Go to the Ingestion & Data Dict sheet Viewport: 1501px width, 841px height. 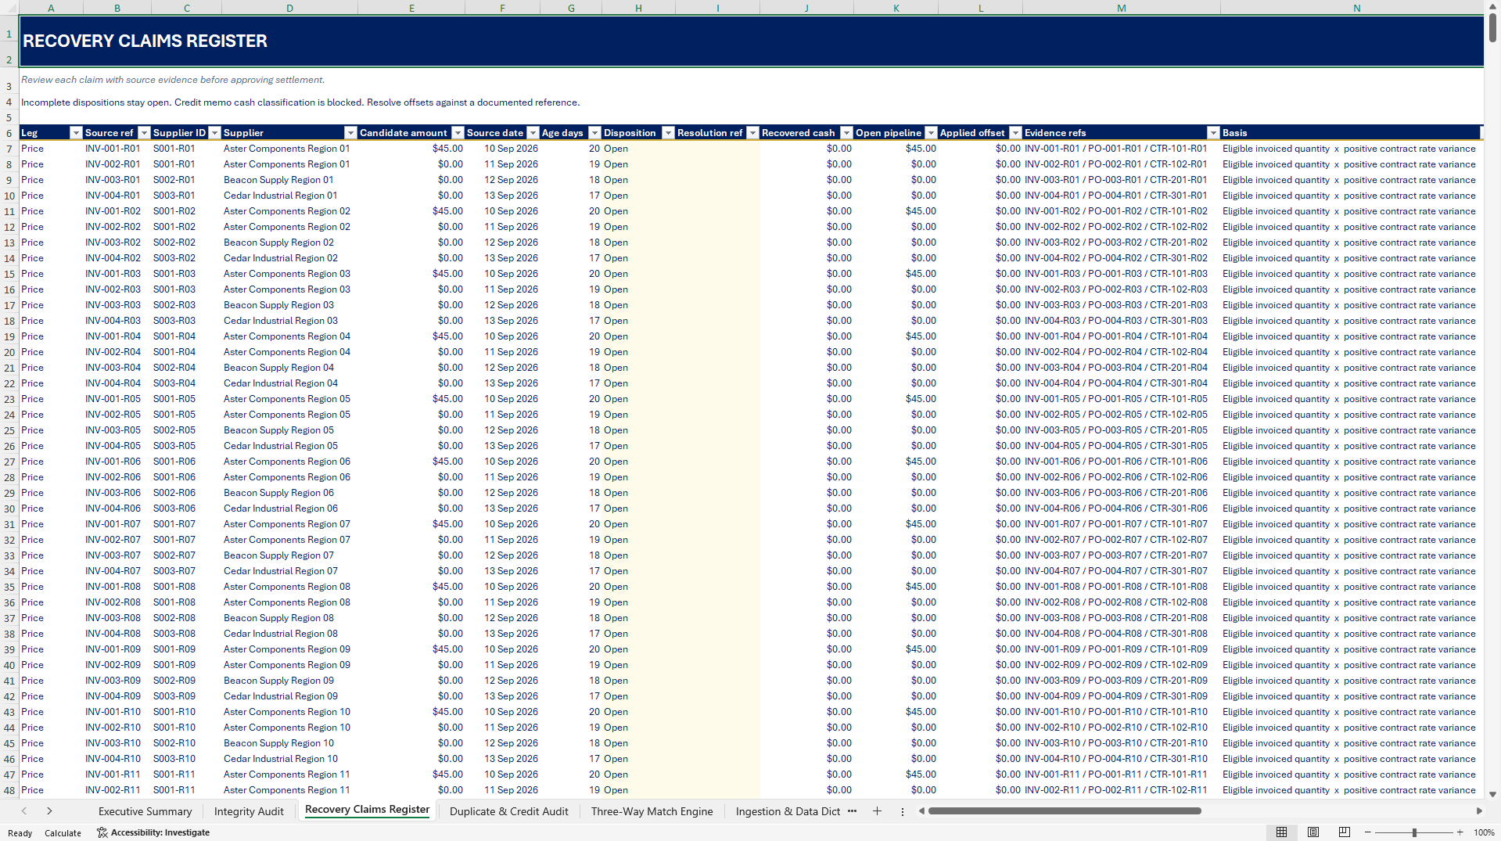(x=788, y=811)
